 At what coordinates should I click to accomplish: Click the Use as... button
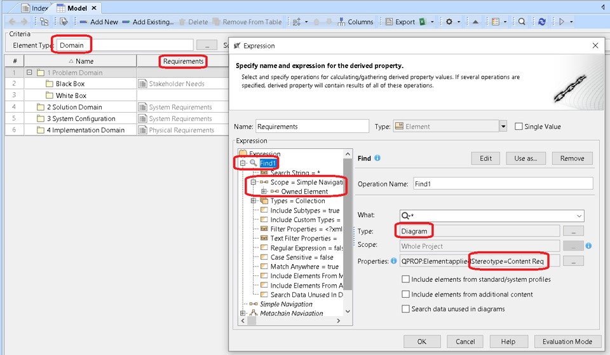coord(525,158)
